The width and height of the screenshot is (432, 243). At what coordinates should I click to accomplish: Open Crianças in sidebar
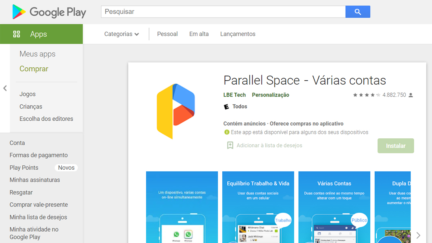pos(31,107)
